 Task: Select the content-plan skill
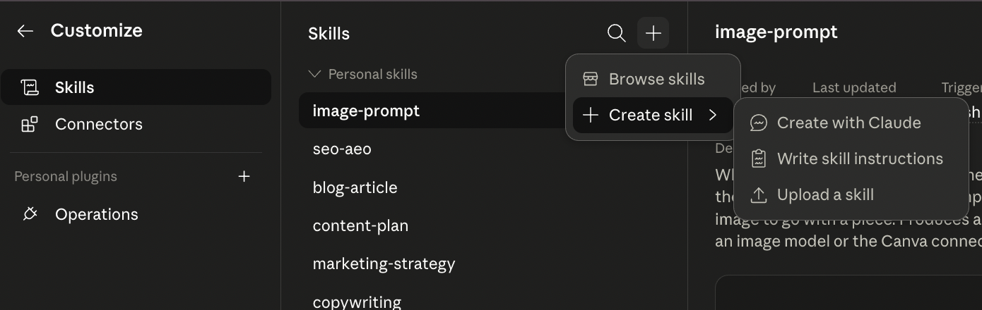click(x=360, y=226)
